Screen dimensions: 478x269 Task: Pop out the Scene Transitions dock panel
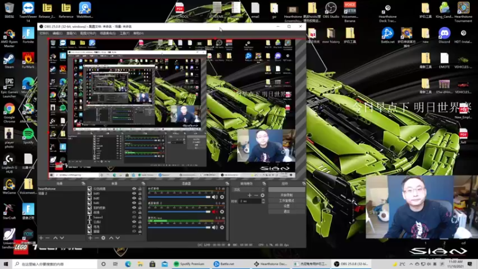(x=264, y=184)
